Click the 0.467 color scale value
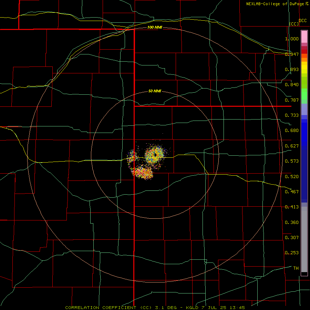The image size is (310, 310). coord(292,192)
